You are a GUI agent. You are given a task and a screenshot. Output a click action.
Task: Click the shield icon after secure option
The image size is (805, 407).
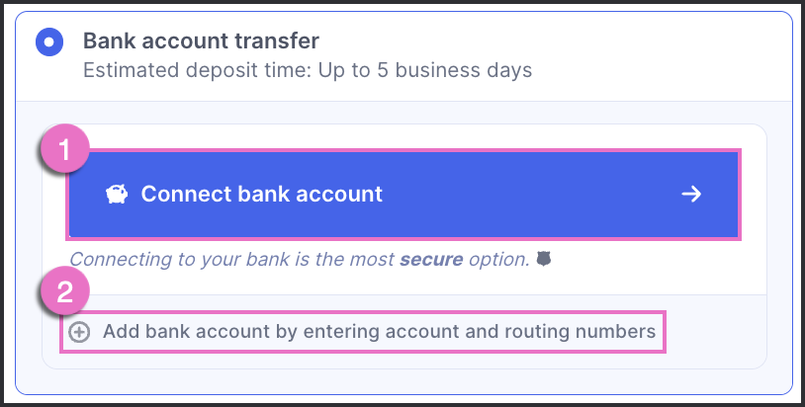[x=543, y=260]
